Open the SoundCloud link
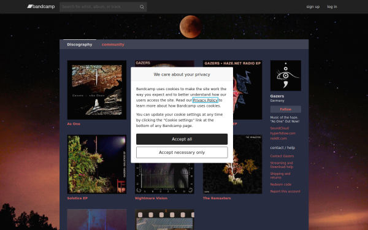 (x=280, y=128)
